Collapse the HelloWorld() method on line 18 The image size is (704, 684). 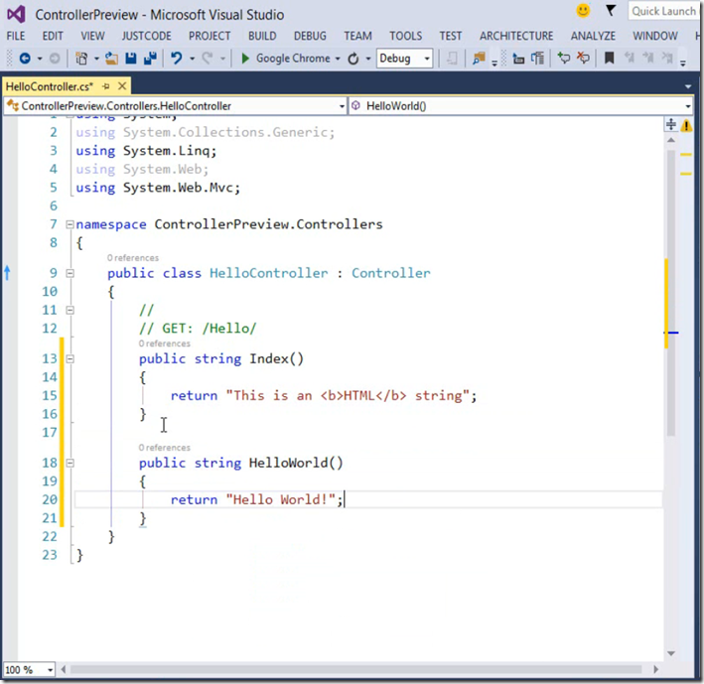(x=70, y=463)
